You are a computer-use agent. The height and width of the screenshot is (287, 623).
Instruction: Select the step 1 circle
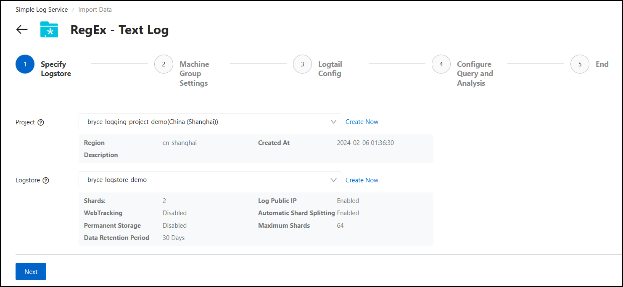click(25, 64)
